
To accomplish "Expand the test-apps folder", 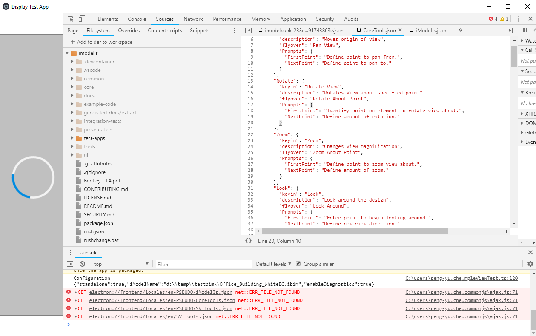I will [x=72, y=138].
